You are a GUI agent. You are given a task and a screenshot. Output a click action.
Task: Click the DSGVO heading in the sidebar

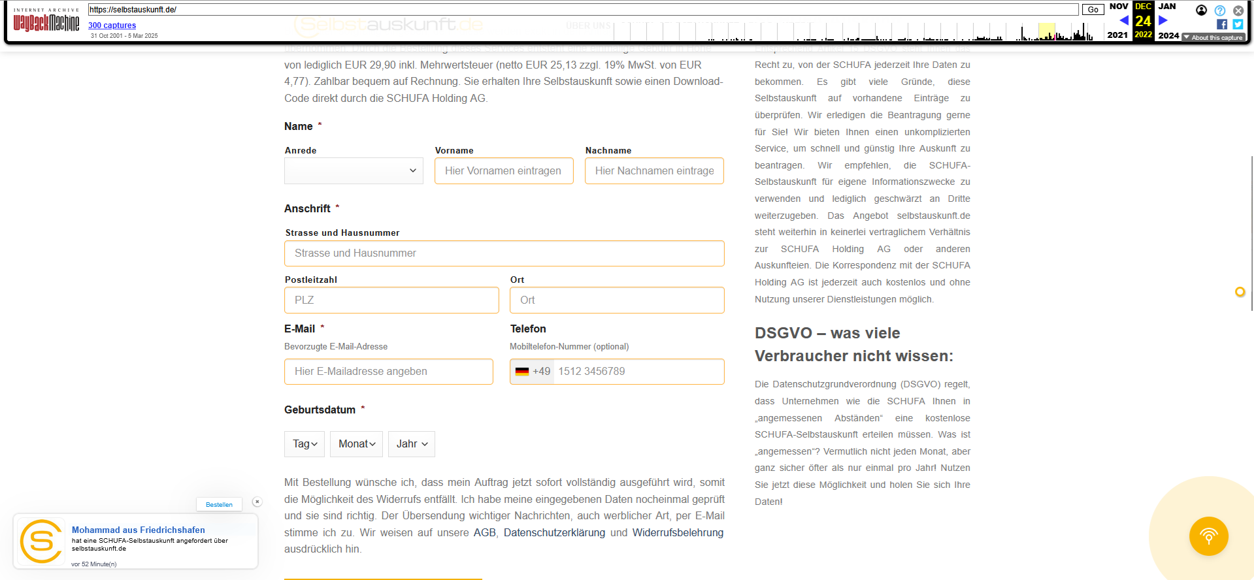pos(853,344)
